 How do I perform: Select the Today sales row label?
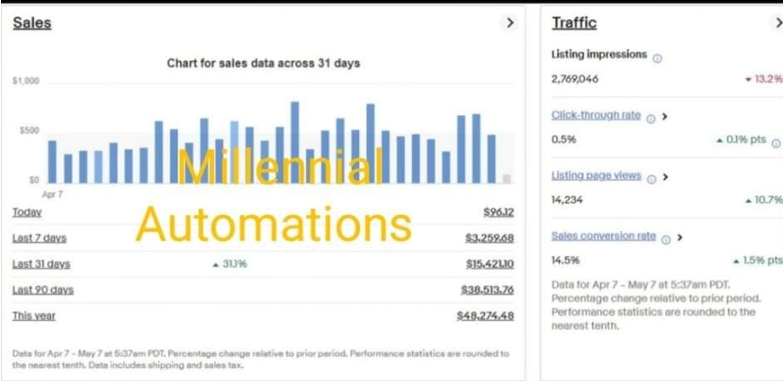(x=27, y=212)
